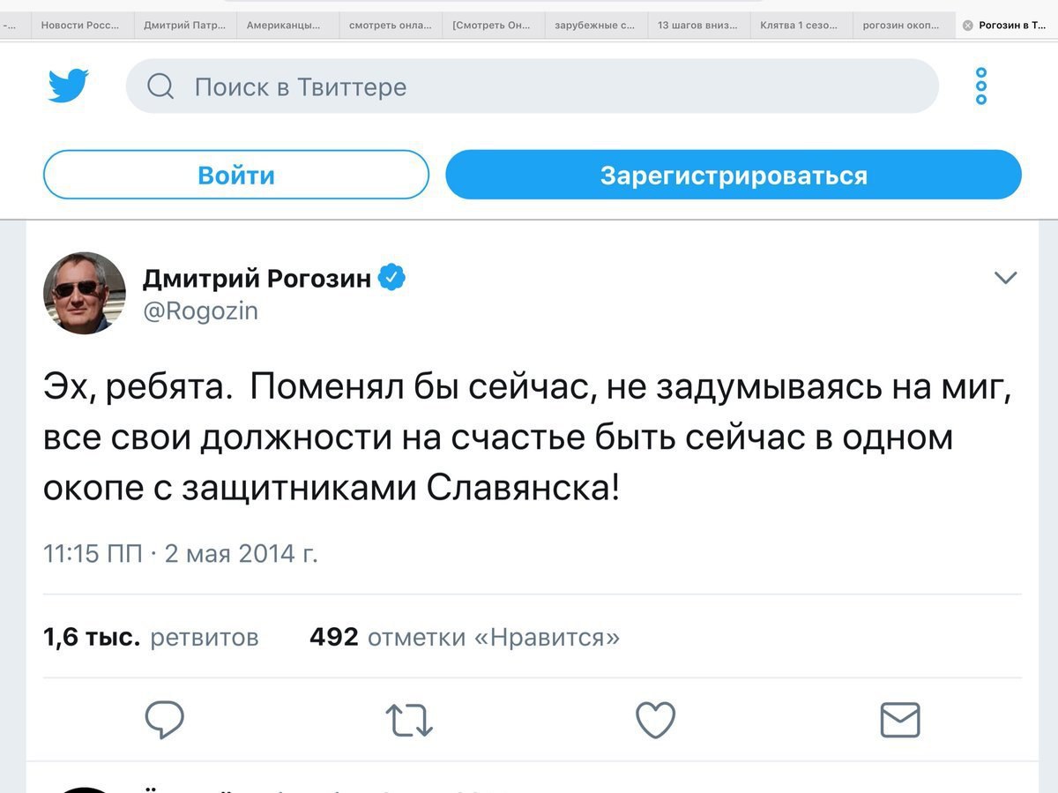Click the reply speech bubble icon
This screenshot has width=1058, height=793.
[x=164, y=720]
